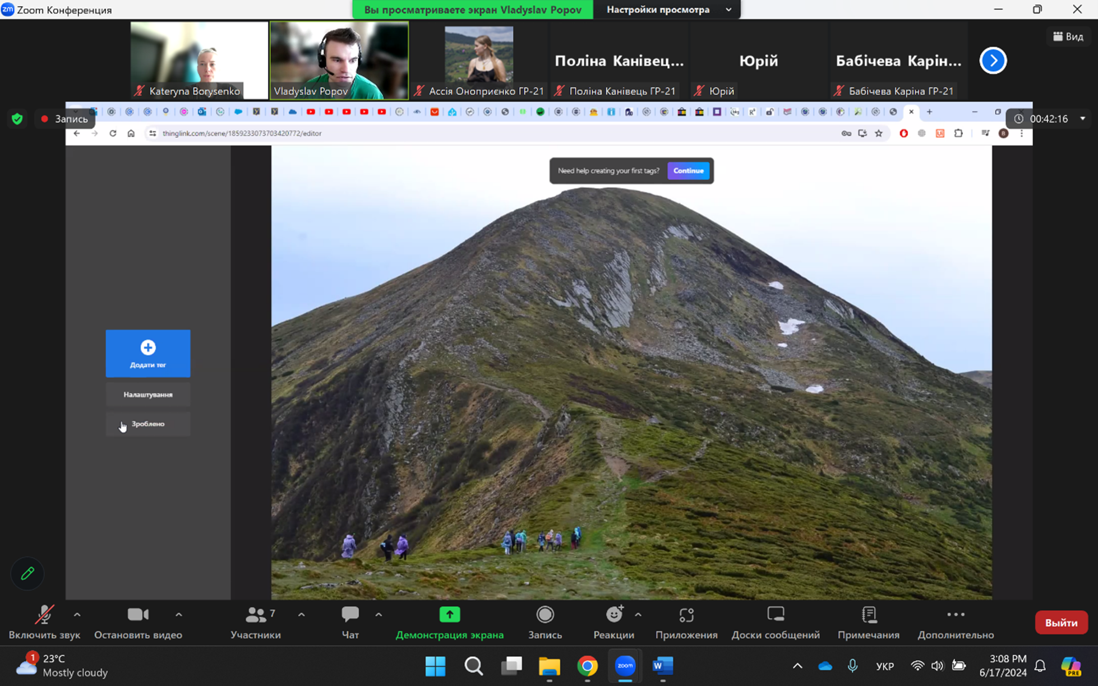Expand video options arrow beside camera
The height and width of the screenshot is (686, 1098).
click(x=179, y=615)
